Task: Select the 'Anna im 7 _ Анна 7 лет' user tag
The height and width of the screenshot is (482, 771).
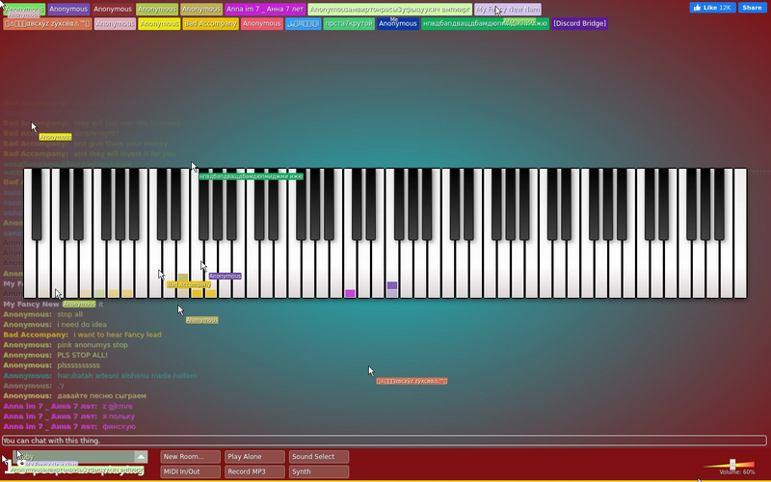Action: [x=265, y=10]
